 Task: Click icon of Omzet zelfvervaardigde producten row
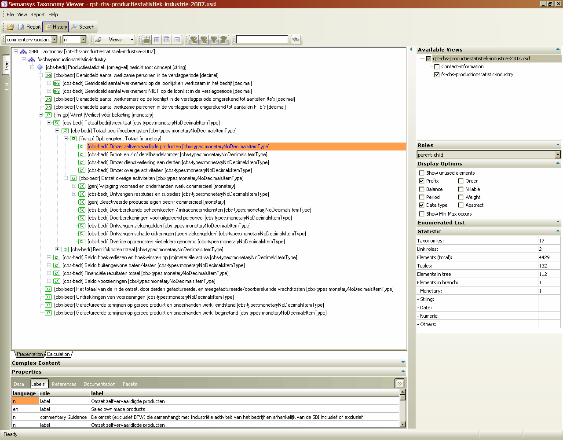coord(82,147)
